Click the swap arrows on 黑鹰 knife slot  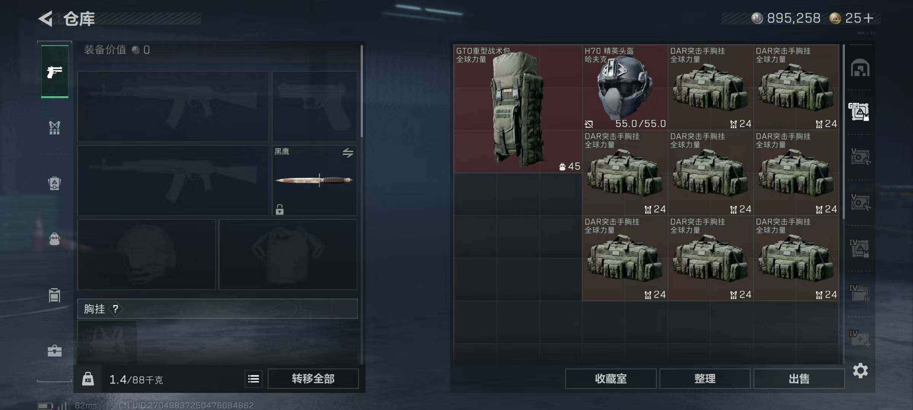[348, 153]
